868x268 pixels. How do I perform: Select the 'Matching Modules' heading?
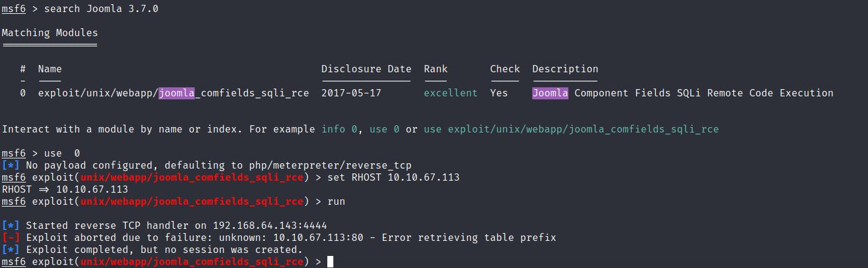pyautogui.click(x=49, y=33)
